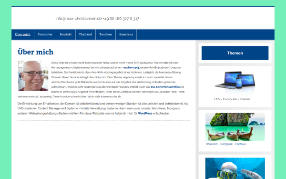Click the Themen sidebar heading
Screen dimensions: 286x179
(x=235, y=53)
